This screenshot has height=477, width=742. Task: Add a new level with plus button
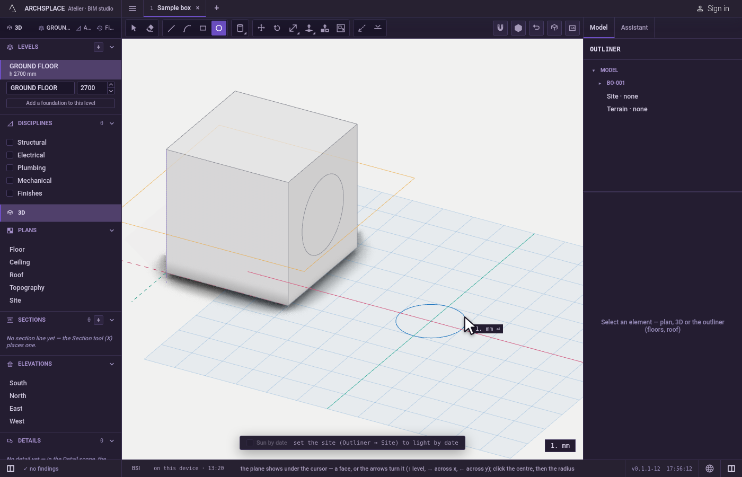(x=99, y=47)
